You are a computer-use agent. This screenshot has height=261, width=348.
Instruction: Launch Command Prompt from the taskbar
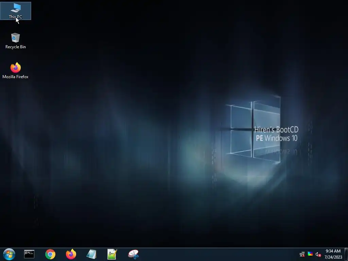[29, 254]
